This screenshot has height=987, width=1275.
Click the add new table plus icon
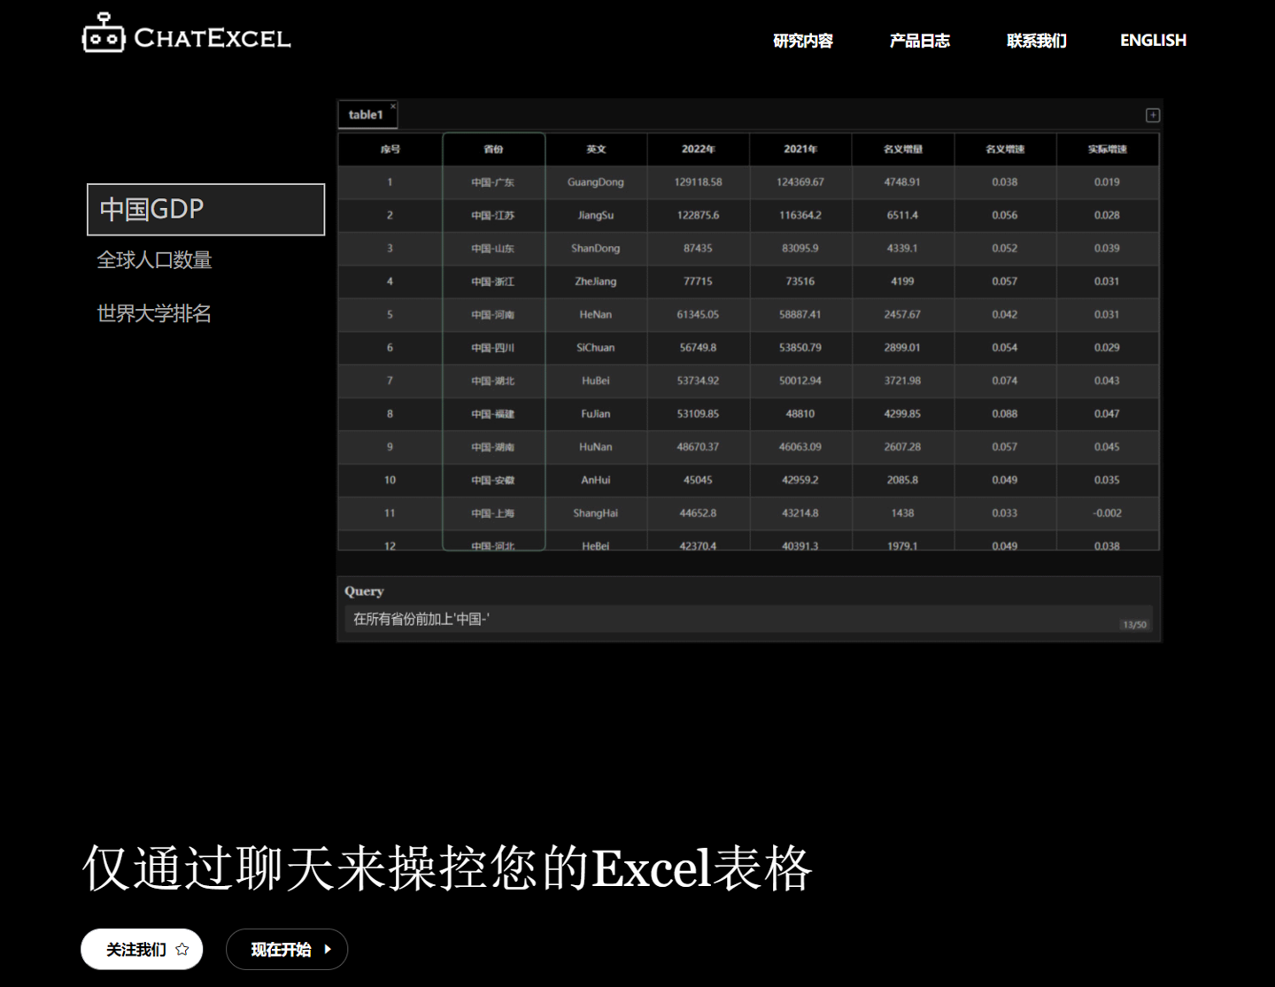point(1153,114)
